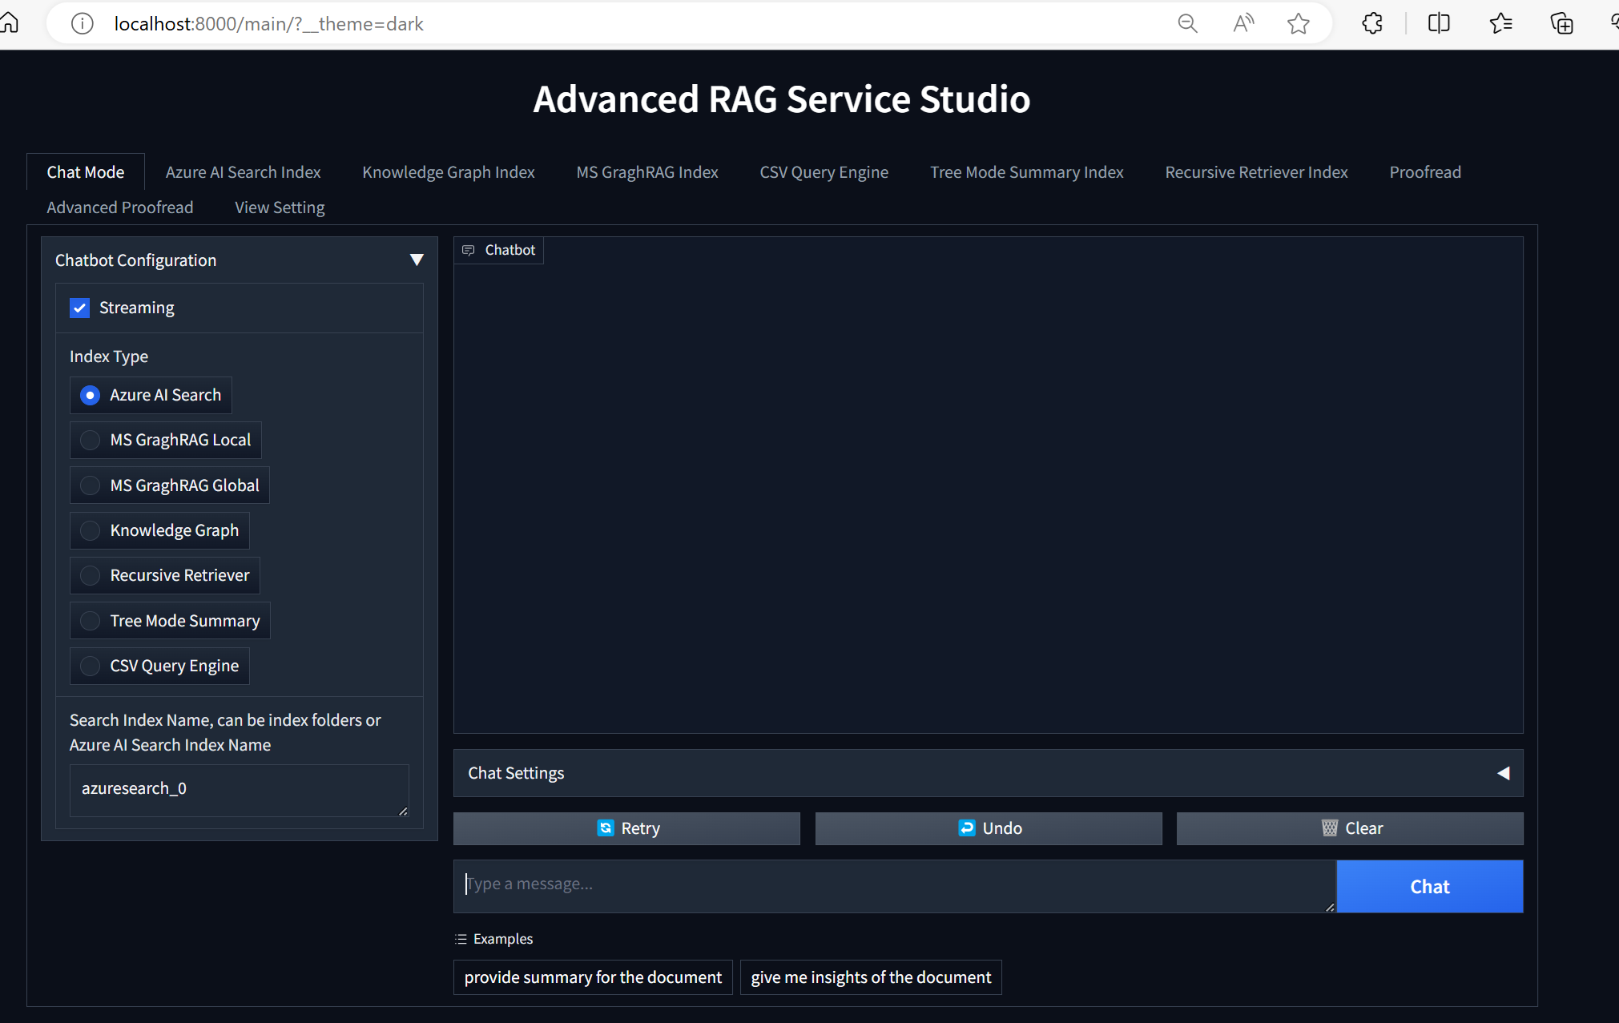Select the Knowledge Graph radio option

coord(90,530)
